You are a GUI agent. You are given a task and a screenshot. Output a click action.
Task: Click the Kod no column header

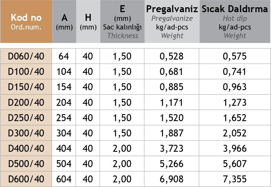[x=26, y=22]
